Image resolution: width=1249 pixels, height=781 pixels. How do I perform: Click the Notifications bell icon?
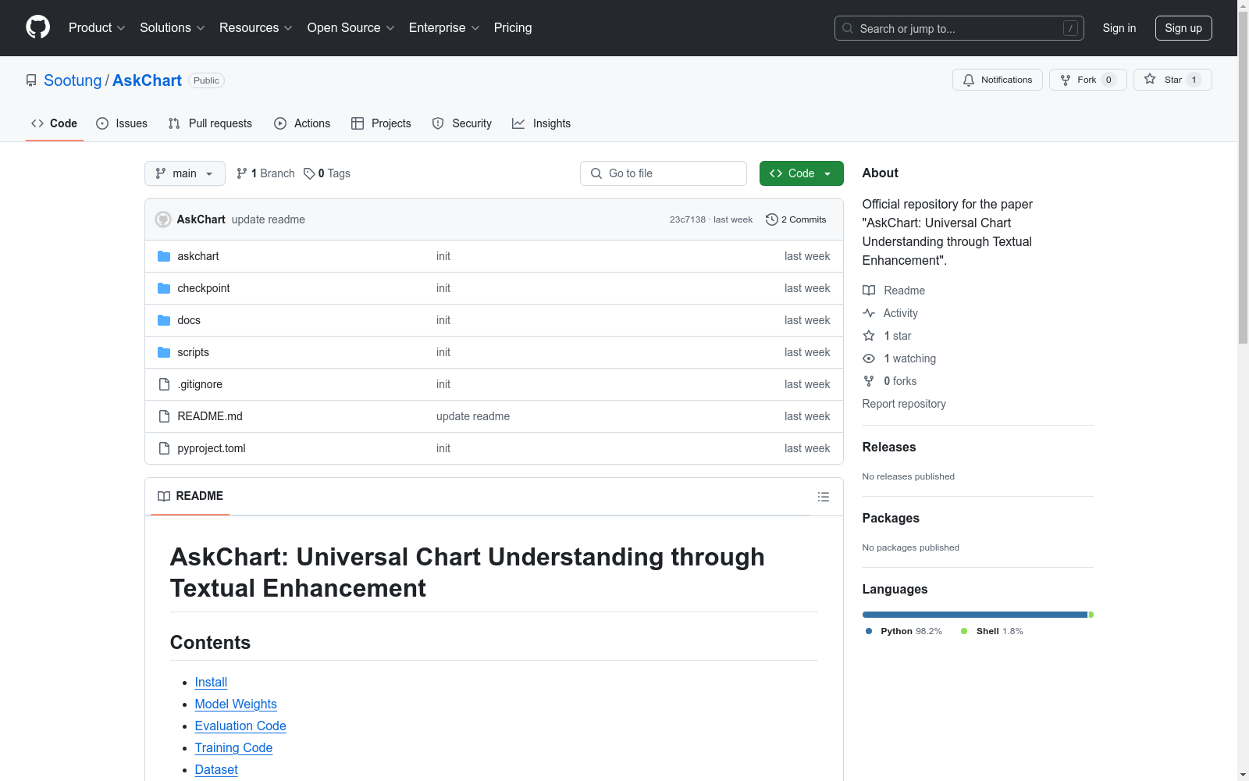(x=969, y=80)
